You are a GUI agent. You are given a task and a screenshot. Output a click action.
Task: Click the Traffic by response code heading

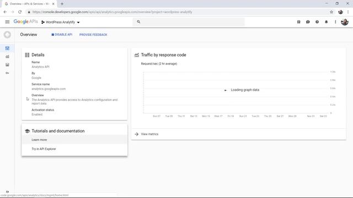click(163, 55)
